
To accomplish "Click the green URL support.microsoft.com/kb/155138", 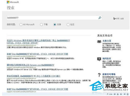I will click(x=21, y=67).
